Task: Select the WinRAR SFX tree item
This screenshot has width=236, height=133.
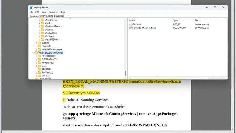Action: coord(51,33)
